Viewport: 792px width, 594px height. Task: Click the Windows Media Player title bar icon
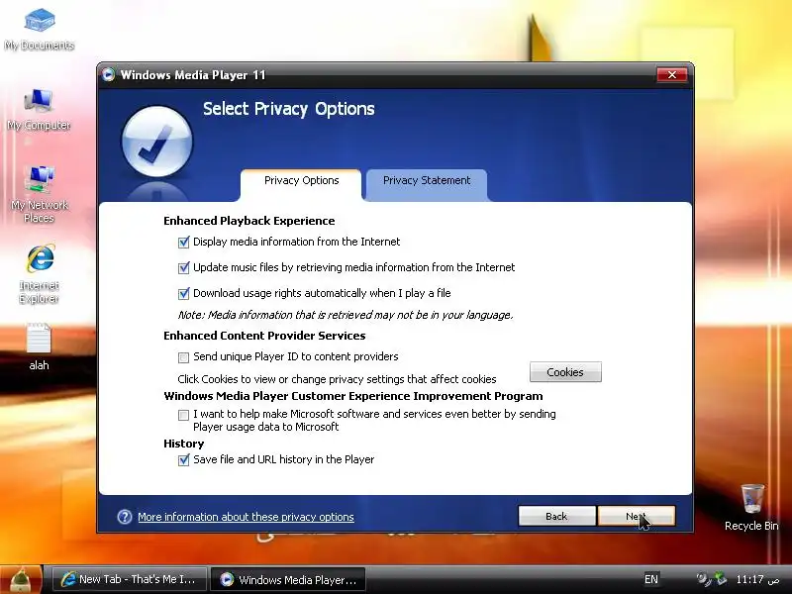point(108,75)
